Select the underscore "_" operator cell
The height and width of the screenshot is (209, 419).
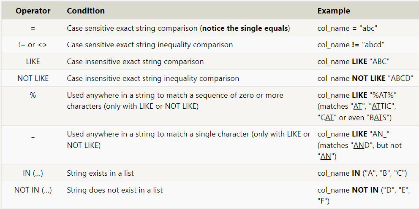[x=33, y=134]
